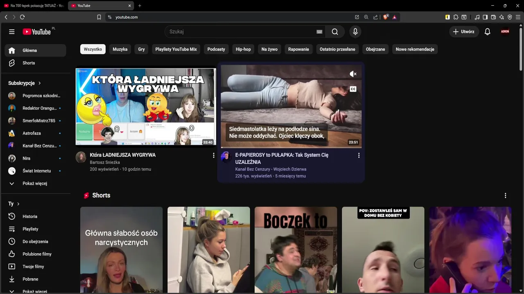Click the share icon in address bar
Image resolution: width=524 pixels, height=294 pixels.
click(375, 17)
